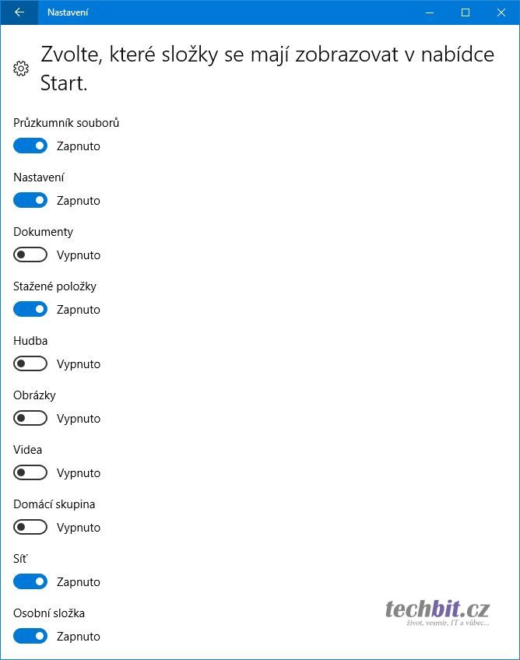Click the Průzkumník souborů label
Screen dimensions: 520x660
66,123
